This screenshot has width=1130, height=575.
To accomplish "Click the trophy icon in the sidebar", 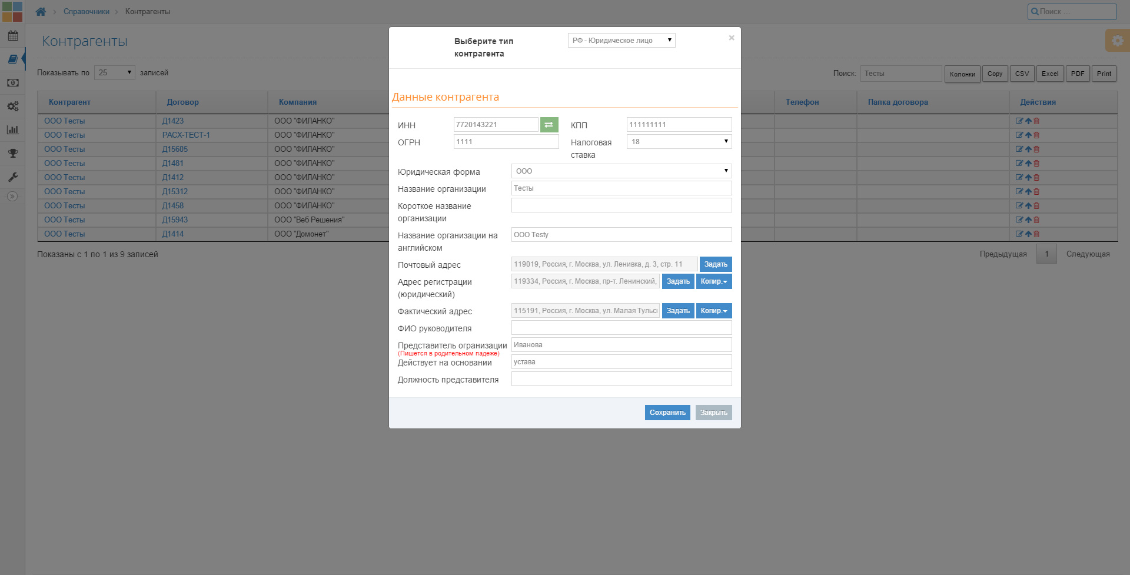I will coord(12,154).
